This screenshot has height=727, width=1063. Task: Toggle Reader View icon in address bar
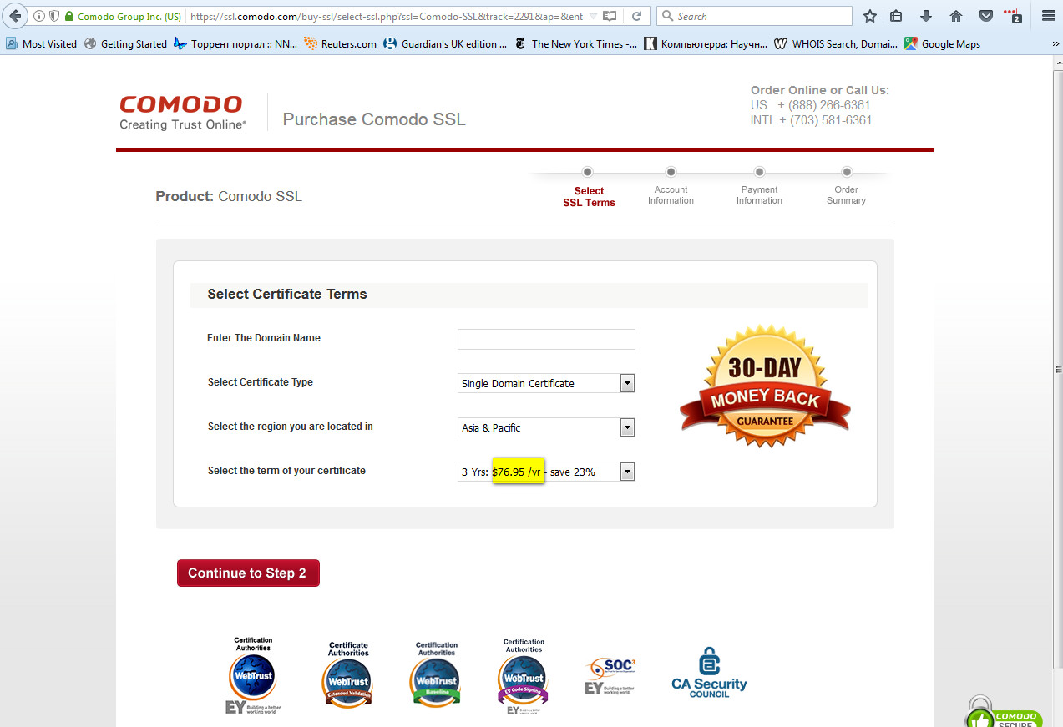(x=610, y=16)
